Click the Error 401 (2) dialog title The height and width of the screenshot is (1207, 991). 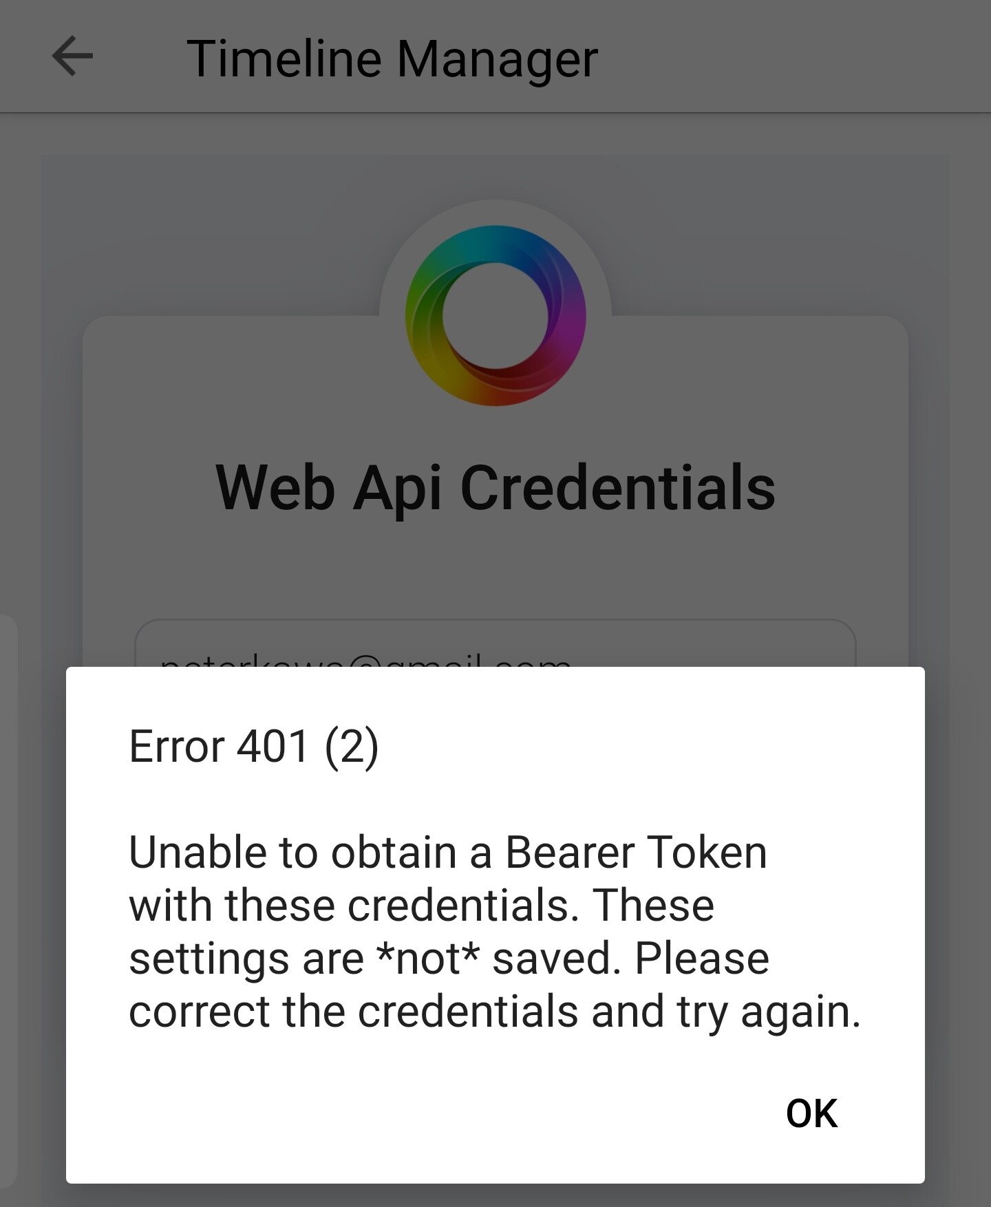click(x=254, y=747)
